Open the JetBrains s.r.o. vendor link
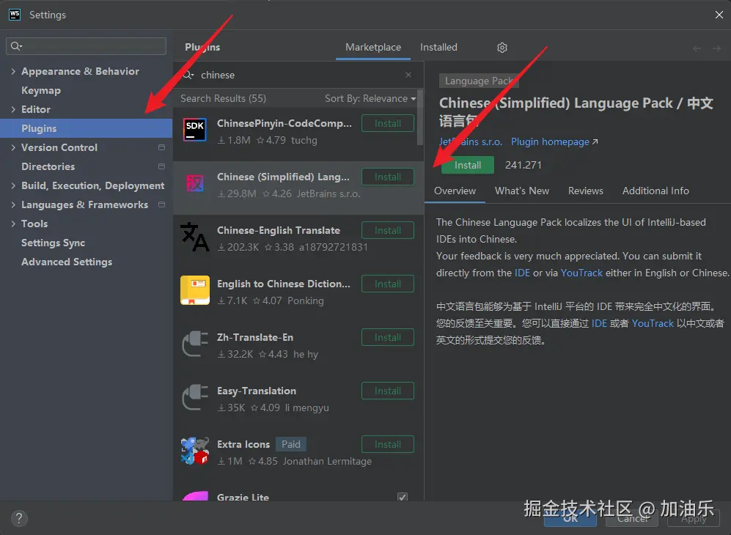Image resolution: width=731 pixels, height=535 pixels. click(471, 141)
